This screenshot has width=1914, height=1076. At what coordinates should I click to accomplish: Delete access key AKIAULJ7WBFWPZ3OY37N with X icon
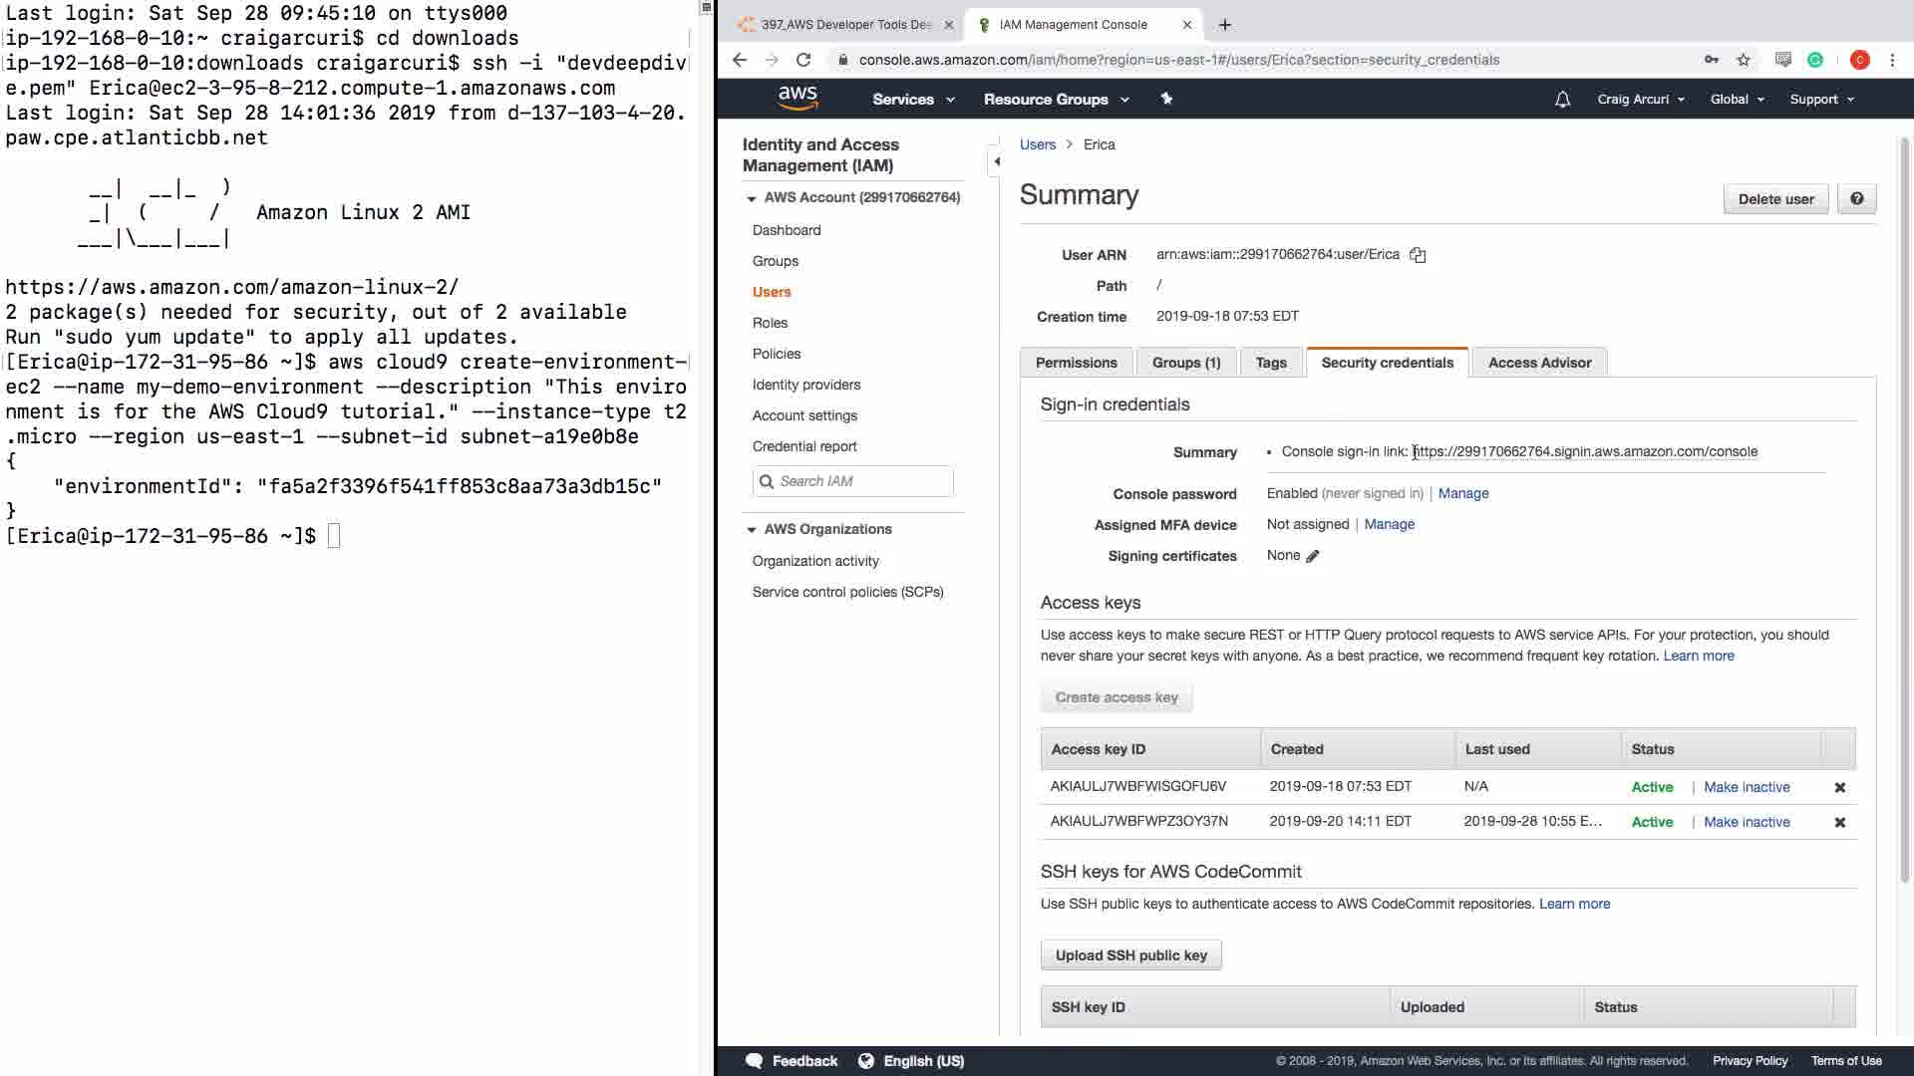pos(1839,822)
